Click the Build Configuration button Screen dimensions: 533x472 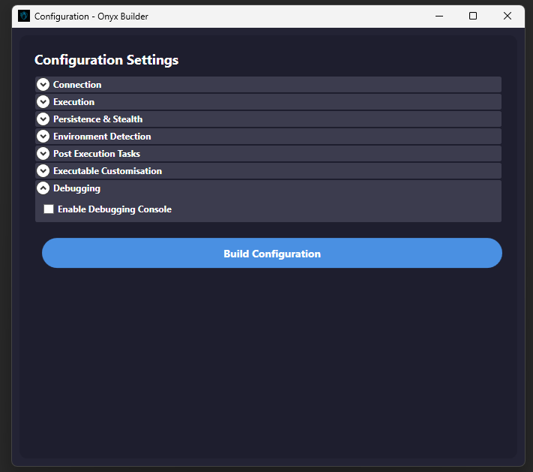[x=272, y=253]
